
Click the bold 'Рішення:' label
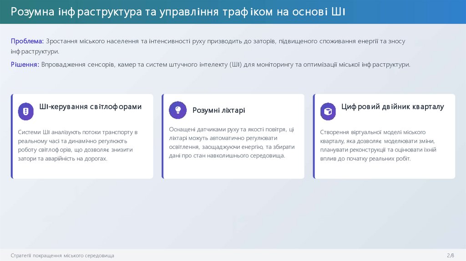(25, 65)
